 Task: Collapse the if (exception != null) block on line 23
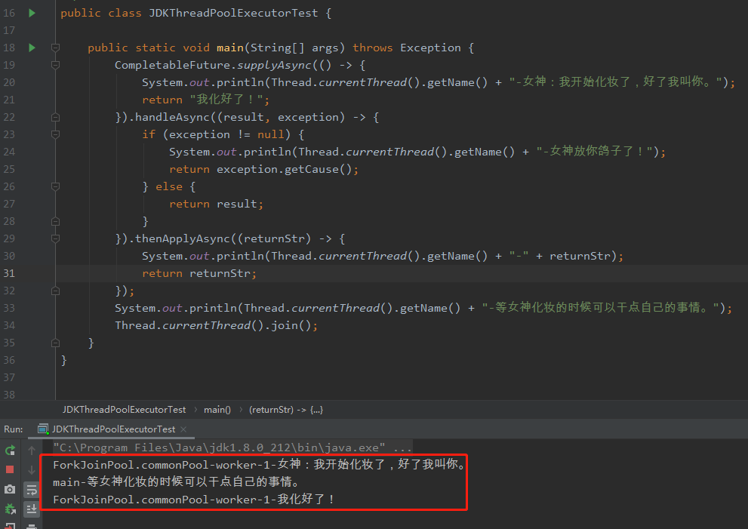tap(55, 134)
